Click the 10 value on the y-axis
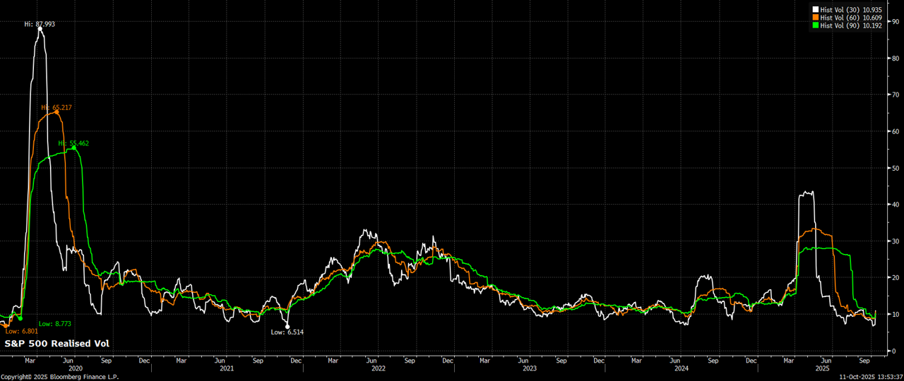904x381 pixels. [x=895, y=314]
